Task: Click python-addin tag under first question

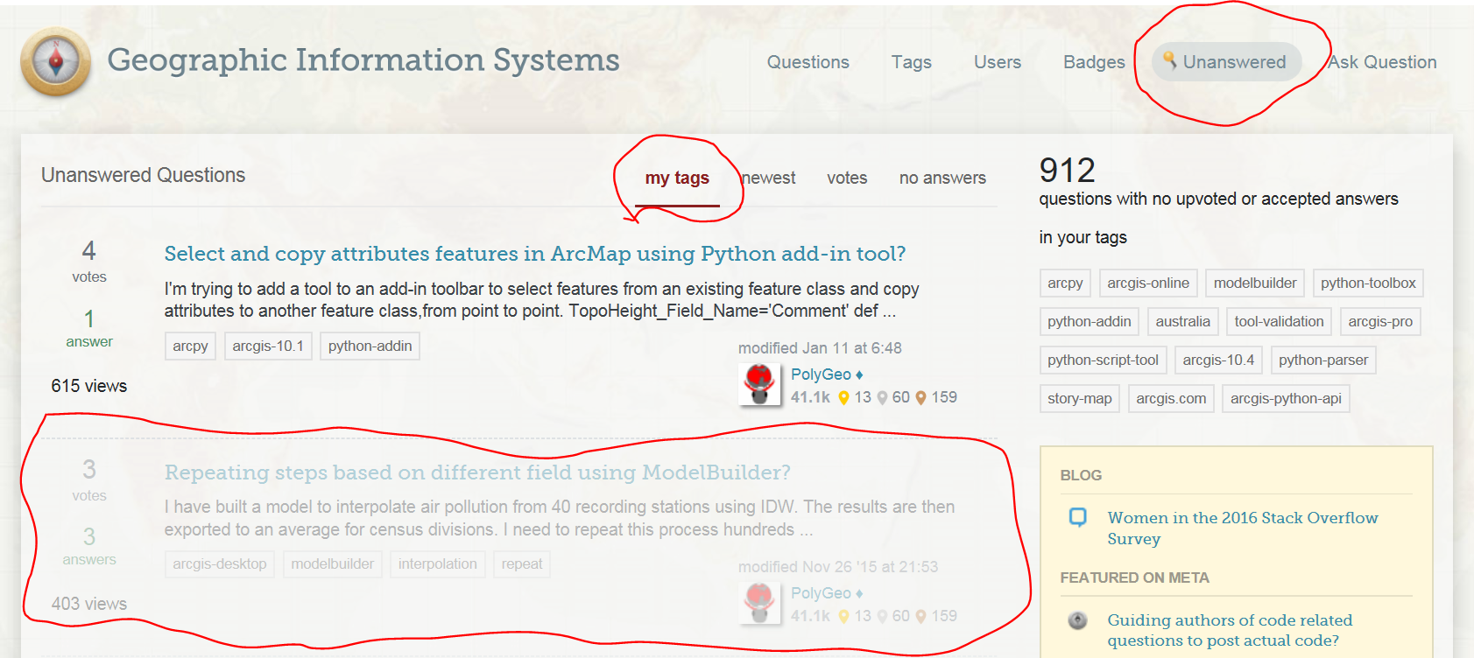Action: click(370, 346)
